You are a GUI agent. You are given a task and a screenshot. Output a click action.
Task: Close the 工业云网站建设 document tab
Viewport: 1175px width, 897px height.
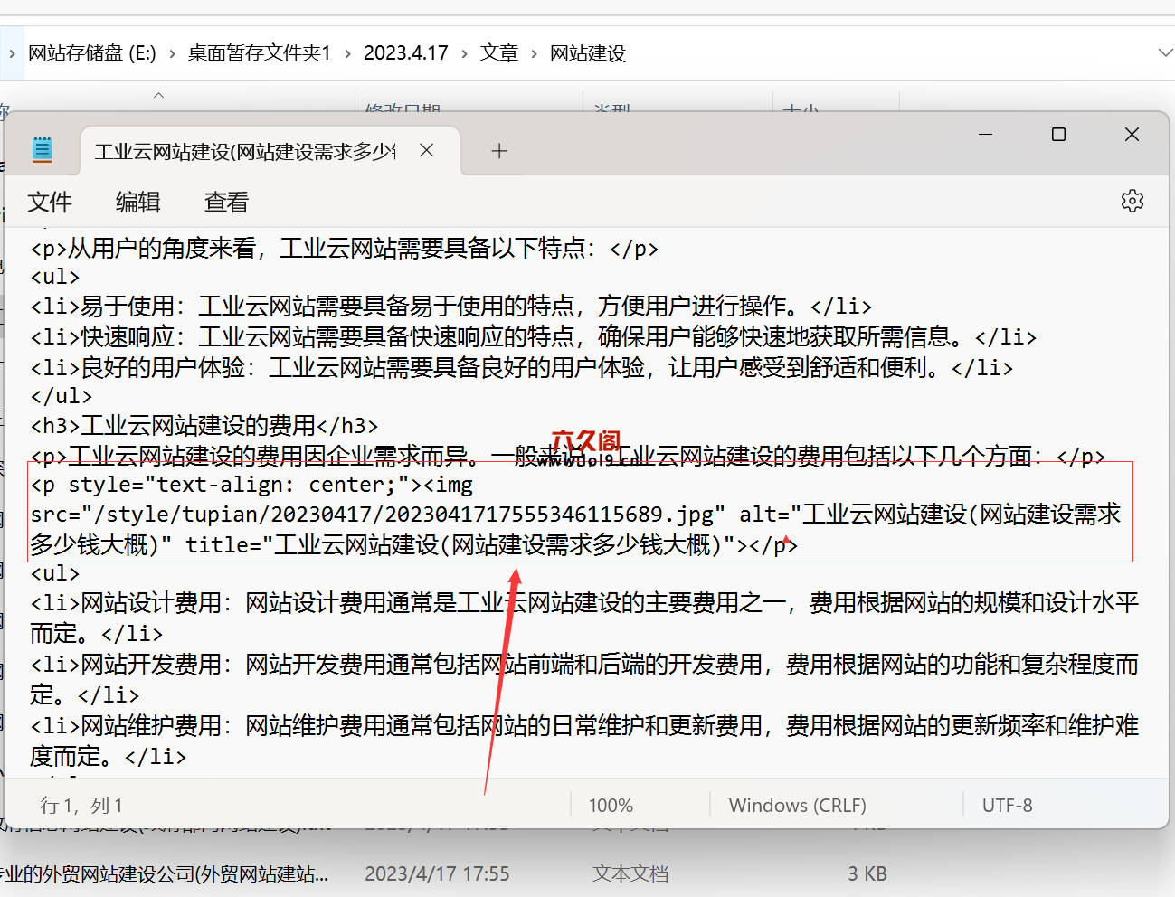tap(427, 150)
